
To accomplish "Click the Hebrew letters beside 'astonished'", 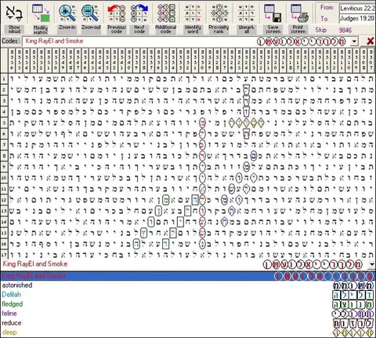I will coord(353,285).
